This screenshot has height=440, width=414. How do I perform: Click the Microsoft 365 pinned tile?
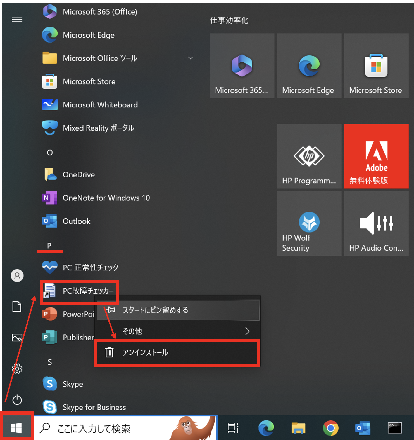242,66
